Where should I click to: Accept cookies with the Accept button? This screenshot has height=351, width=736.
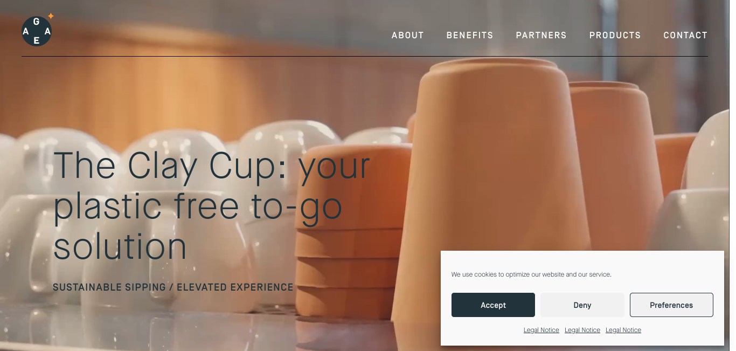[x=493, y=305]
